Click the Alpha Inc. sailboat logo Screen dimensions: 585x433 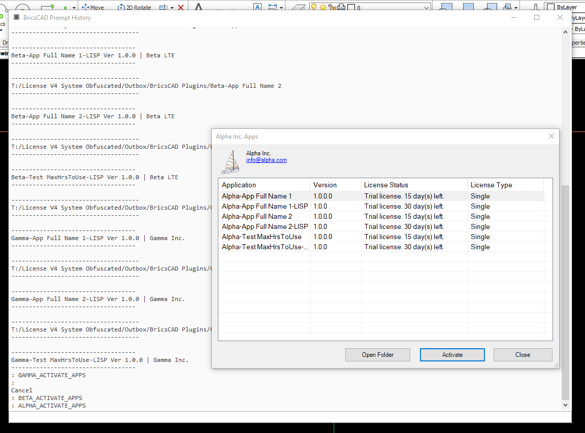pos(231,162)
